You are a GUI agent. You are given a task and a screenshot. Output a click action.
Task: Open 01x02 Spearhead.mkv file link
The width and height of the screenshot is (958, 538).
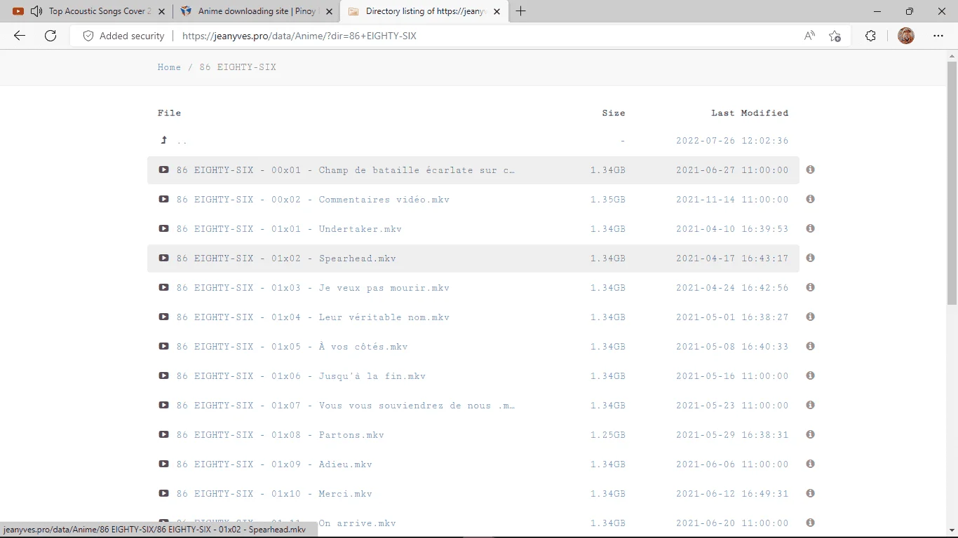286,258
